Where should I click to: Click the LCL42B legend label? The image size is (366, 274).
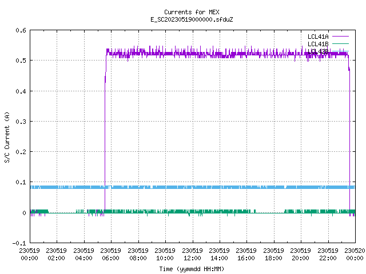(318, 51)
